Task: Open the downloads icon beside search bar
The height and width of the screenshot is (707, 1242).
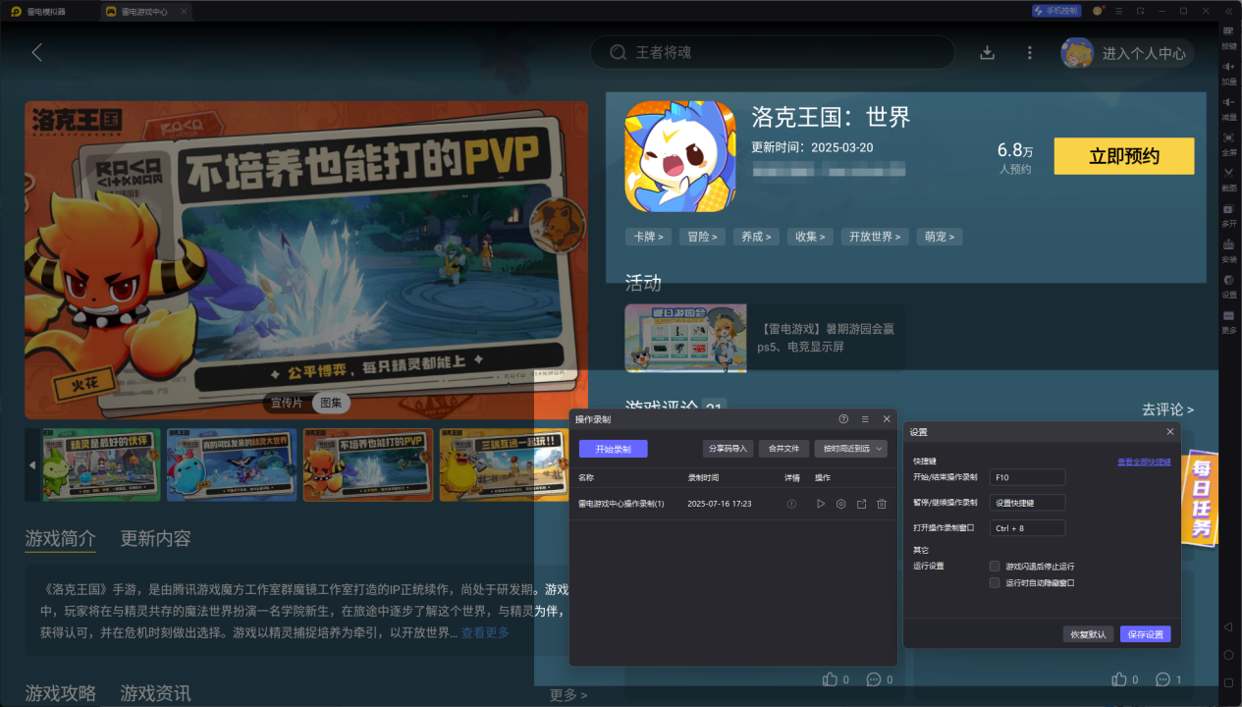Action: pos(988,52)
